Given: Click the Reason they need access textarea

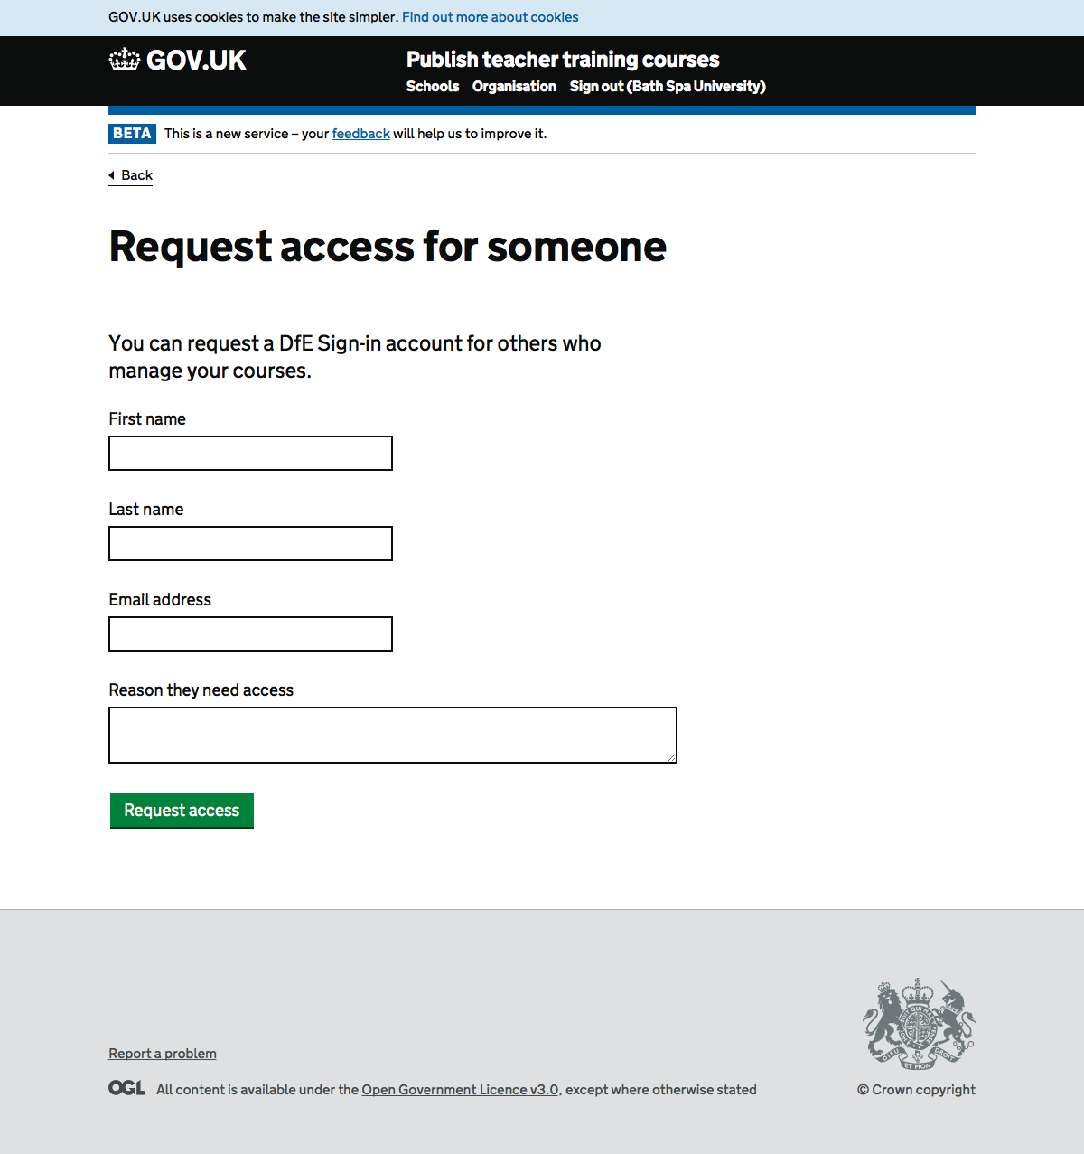Looking at the screenshot, I should tap(392, 735).
